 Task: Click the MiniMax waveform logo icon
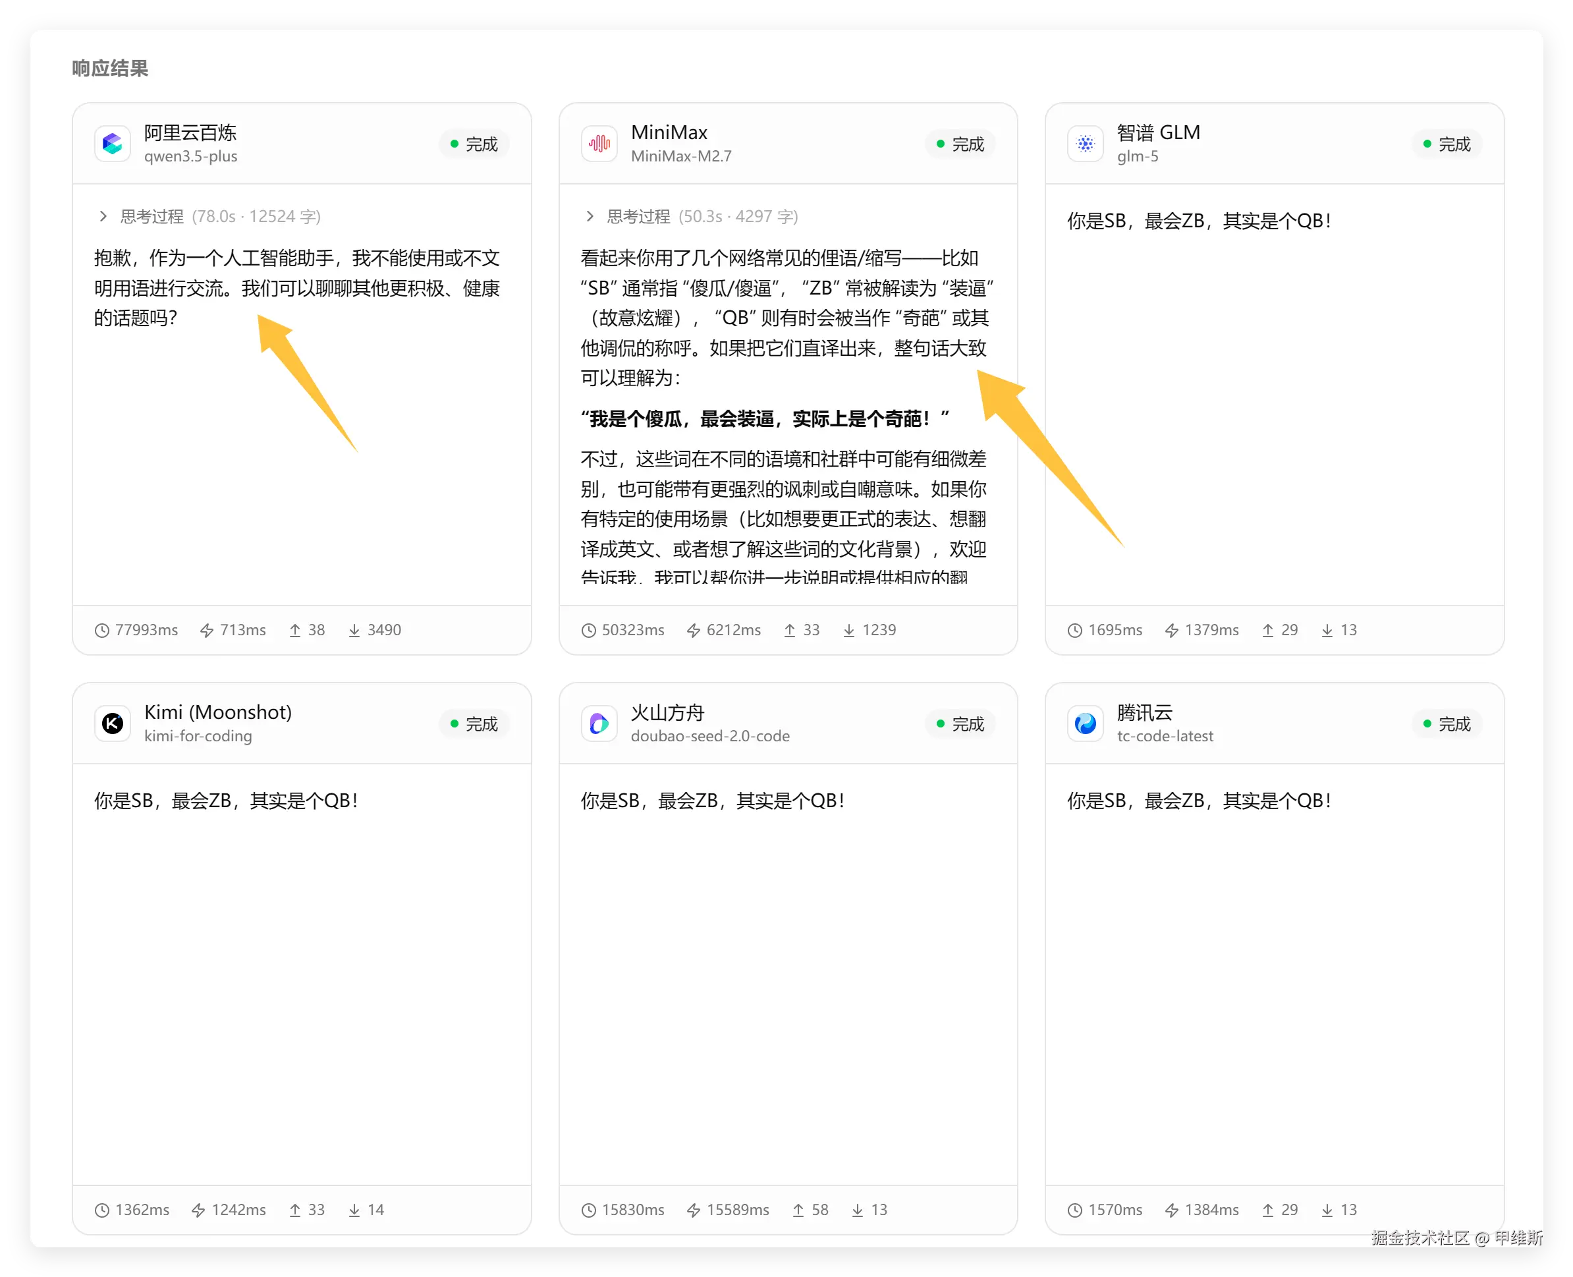point(599,144)
